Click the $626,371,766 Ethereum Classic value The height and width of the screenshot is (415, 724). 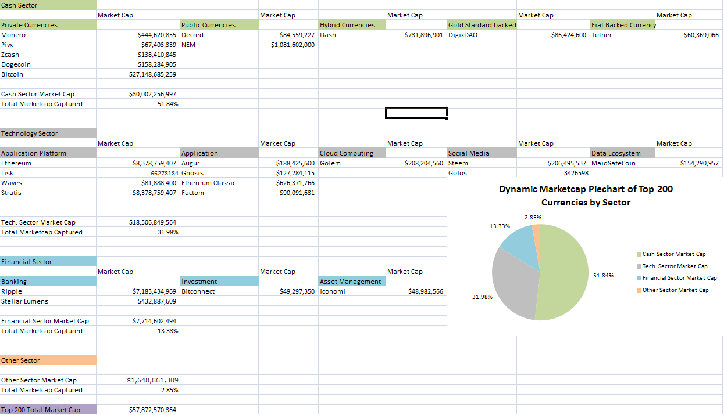[288, 183]
